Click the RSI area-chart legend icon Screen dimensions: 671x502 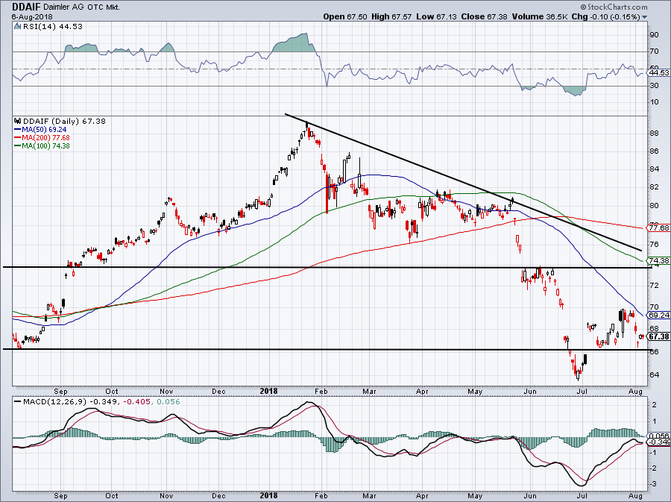coord(17,26)
